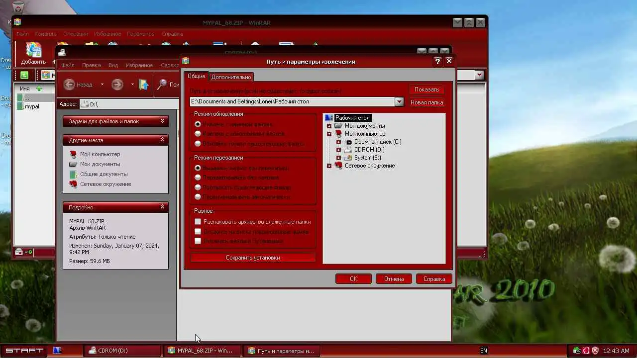
Task: Select Мои документы in the folder tree
Action: tap(365, 126)
